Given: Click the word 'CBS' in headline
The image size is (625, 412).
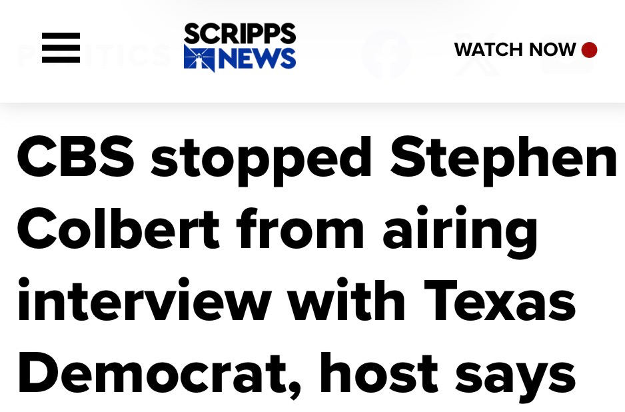Looking at the screenshot, I should tap(76, 157).
